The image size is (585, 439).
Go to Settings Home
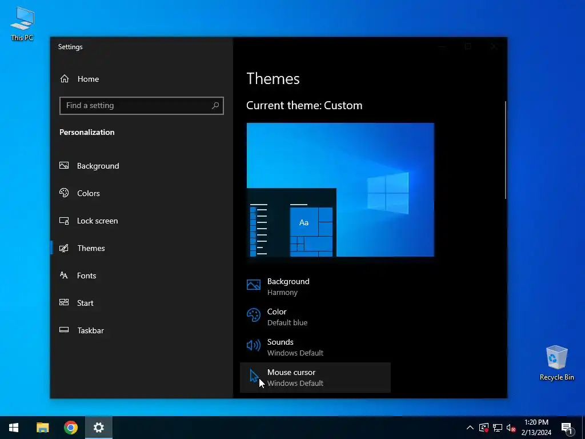tap(79, 79)
